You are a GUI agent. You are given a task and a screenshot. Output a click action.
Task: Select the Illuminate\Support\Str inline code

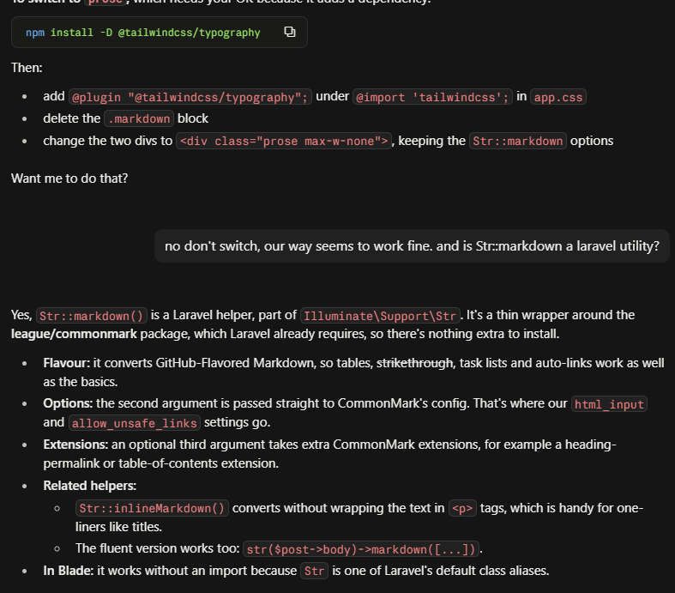coord(380,316)
